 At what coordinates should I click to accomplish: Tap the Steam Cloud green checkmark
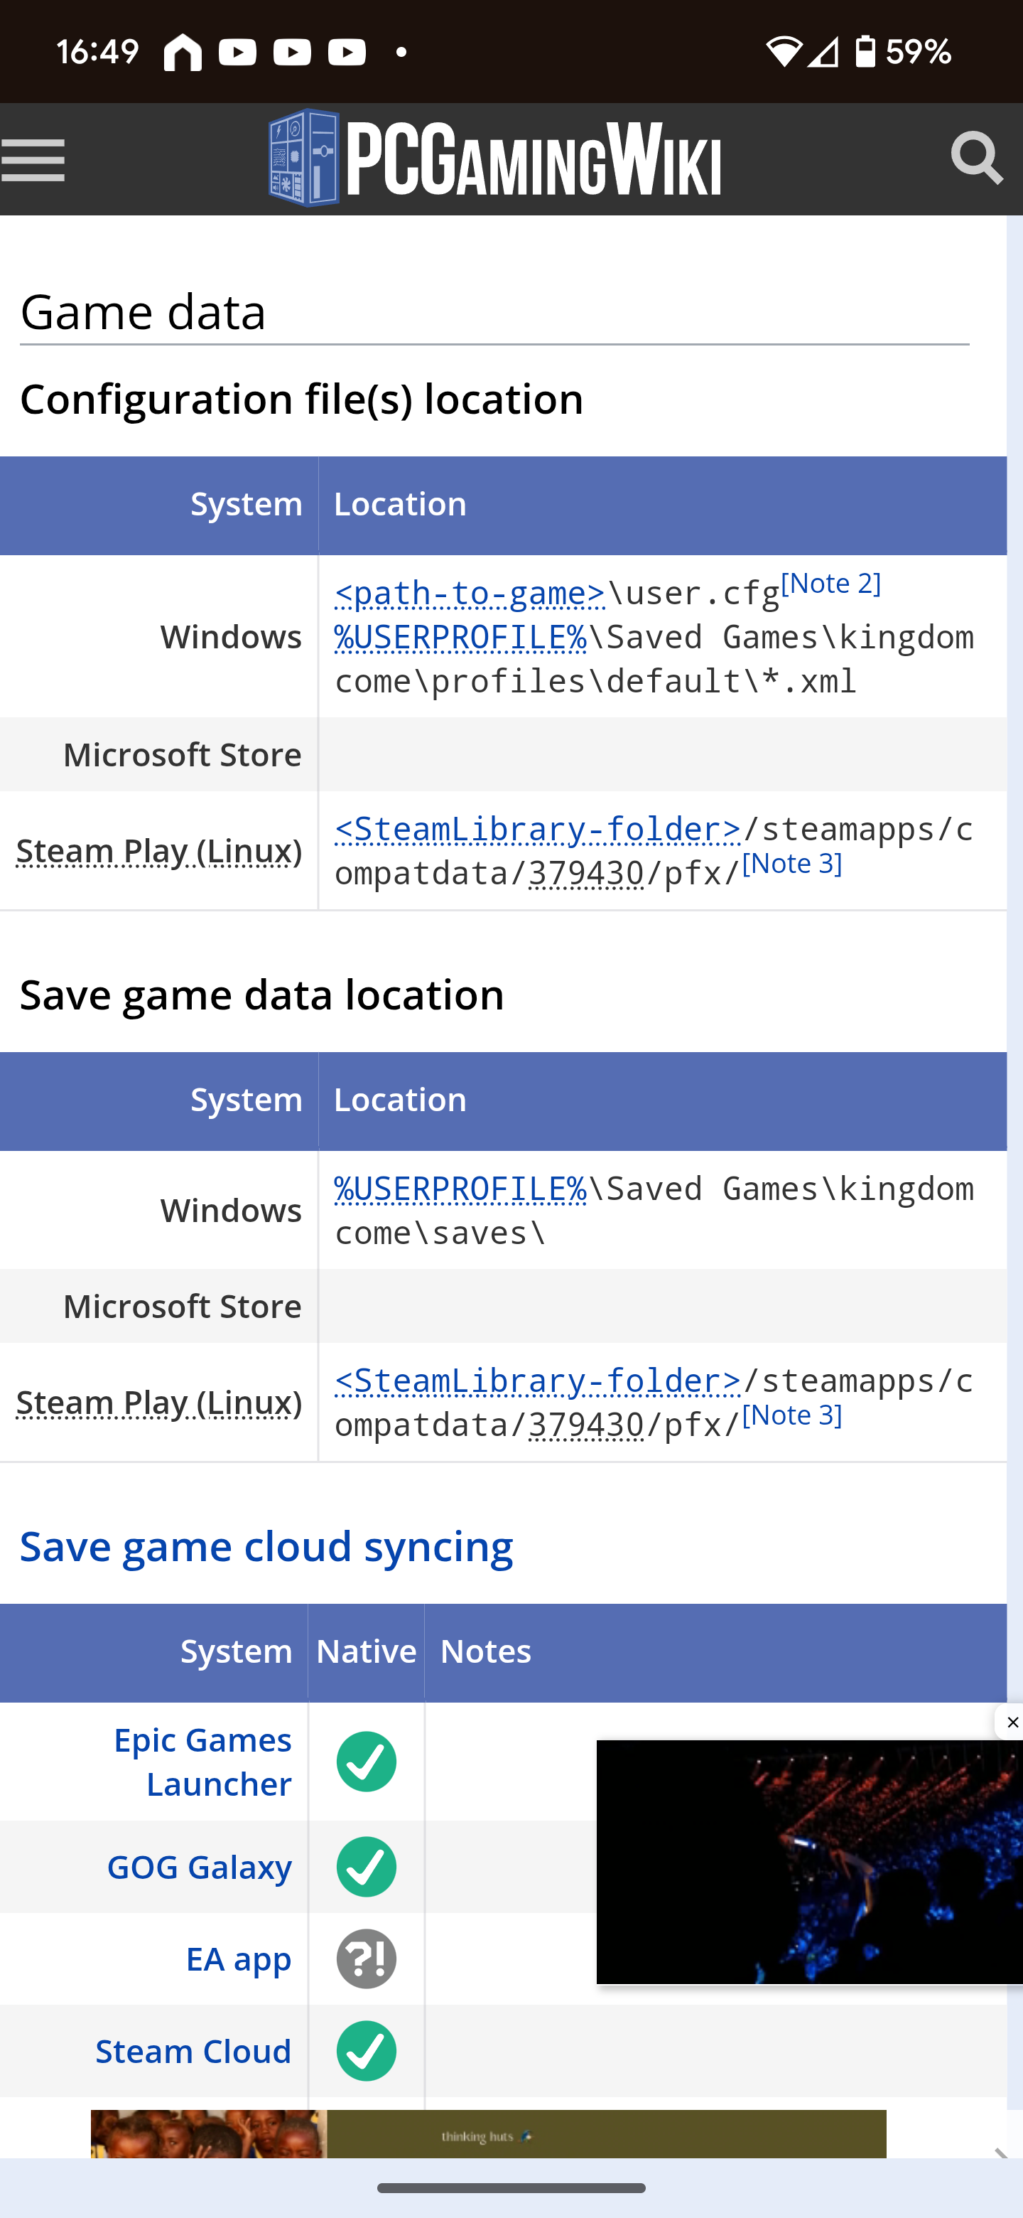pos(366,2050)
